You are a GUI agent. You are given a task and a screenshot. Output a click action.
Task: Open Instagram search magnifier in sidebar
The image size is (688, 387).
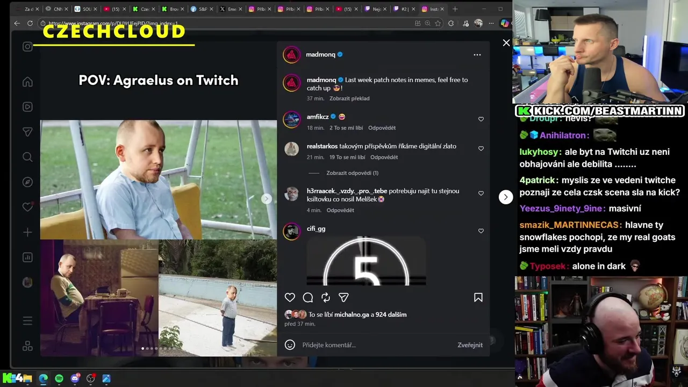point(27,157)
